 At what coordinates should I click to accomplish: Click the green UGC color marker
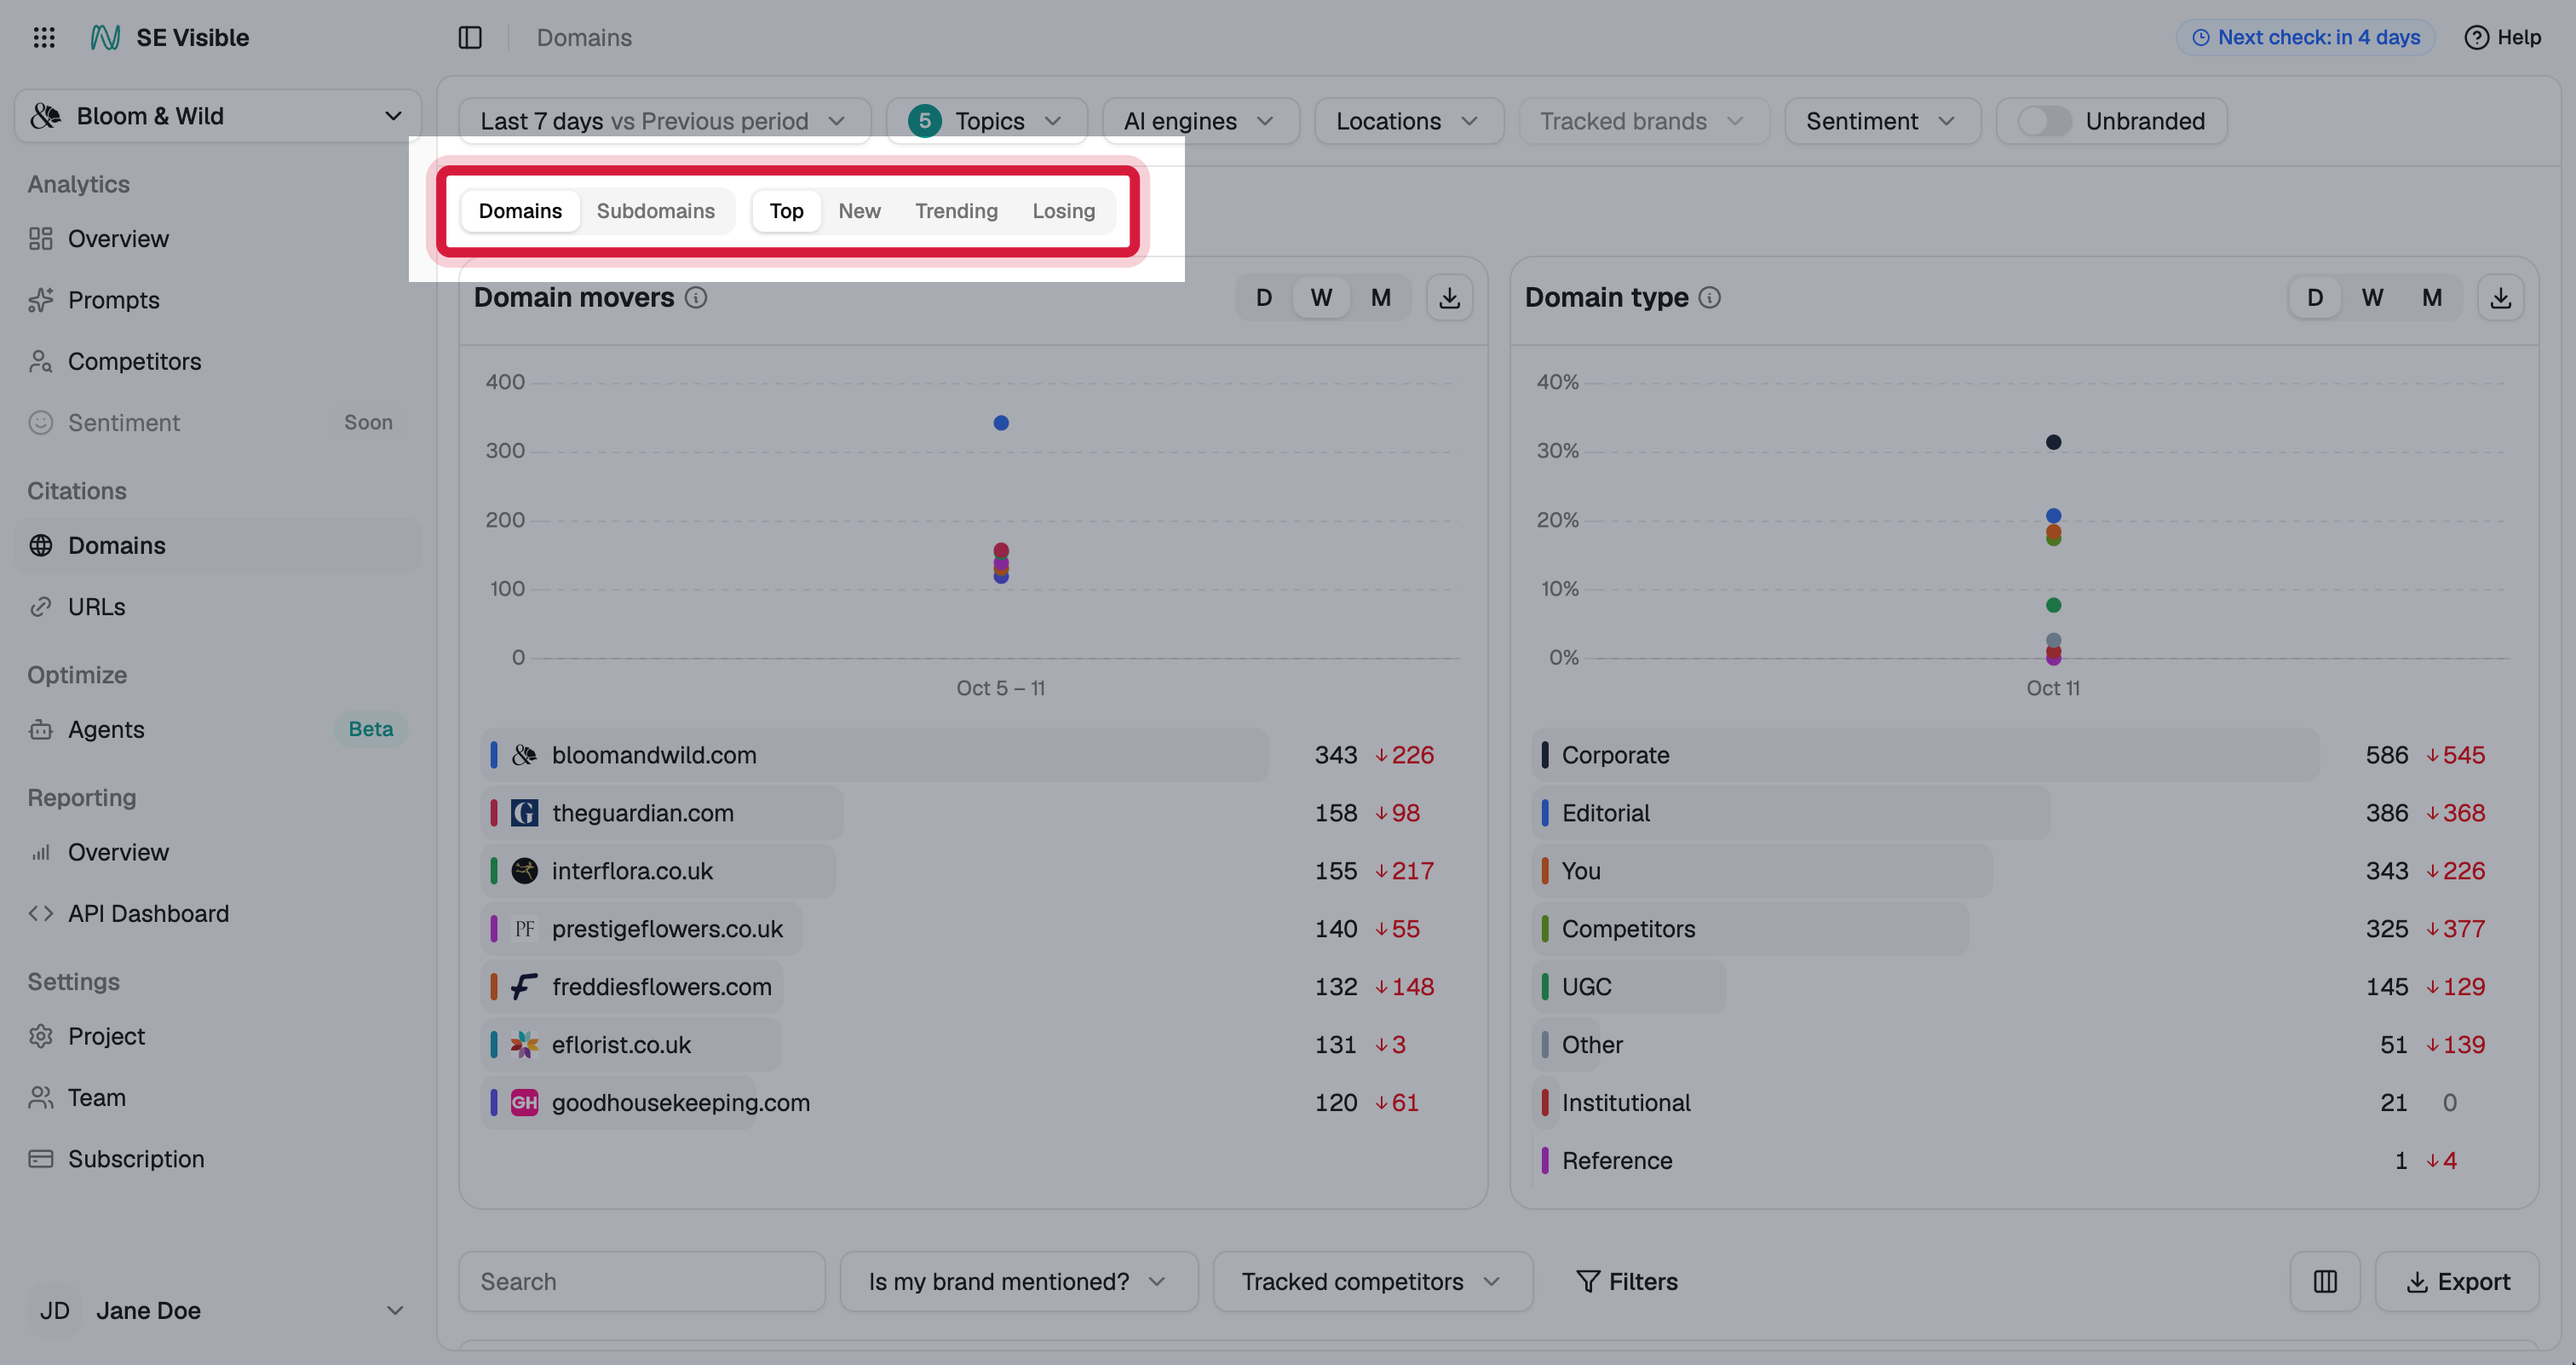tap(1544, 987)
